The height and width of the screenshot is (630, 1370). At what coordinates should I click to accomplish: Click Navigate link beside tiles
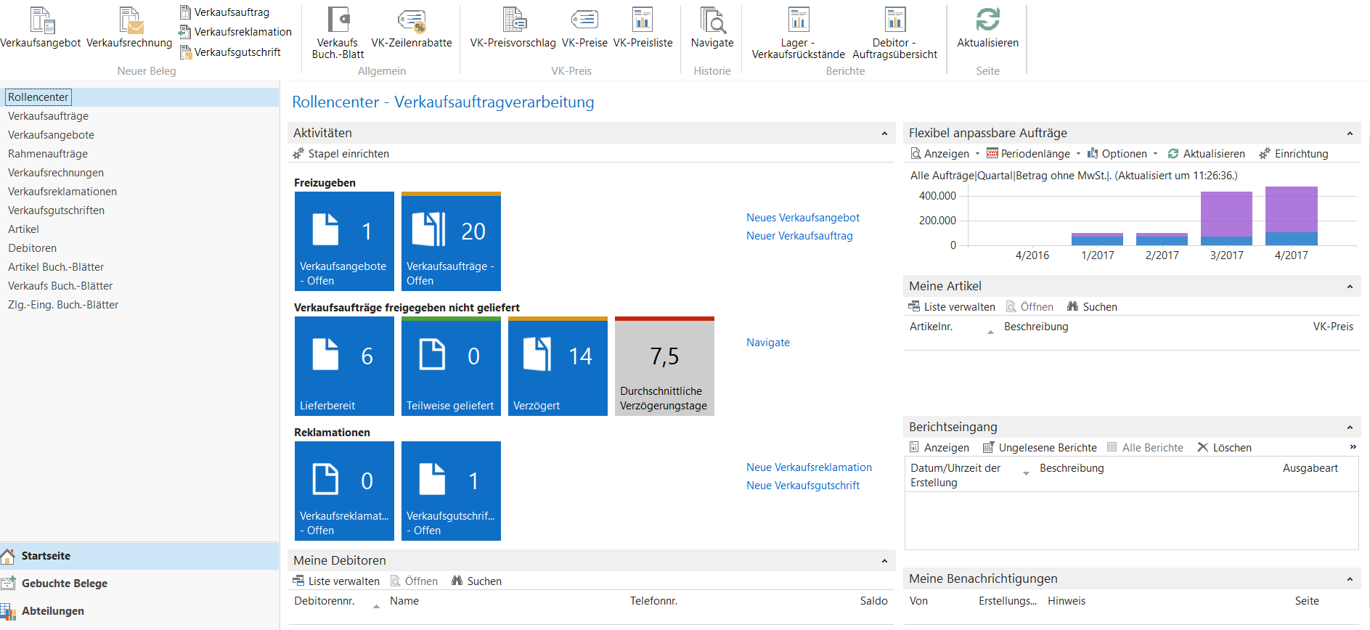coord(768,343)
